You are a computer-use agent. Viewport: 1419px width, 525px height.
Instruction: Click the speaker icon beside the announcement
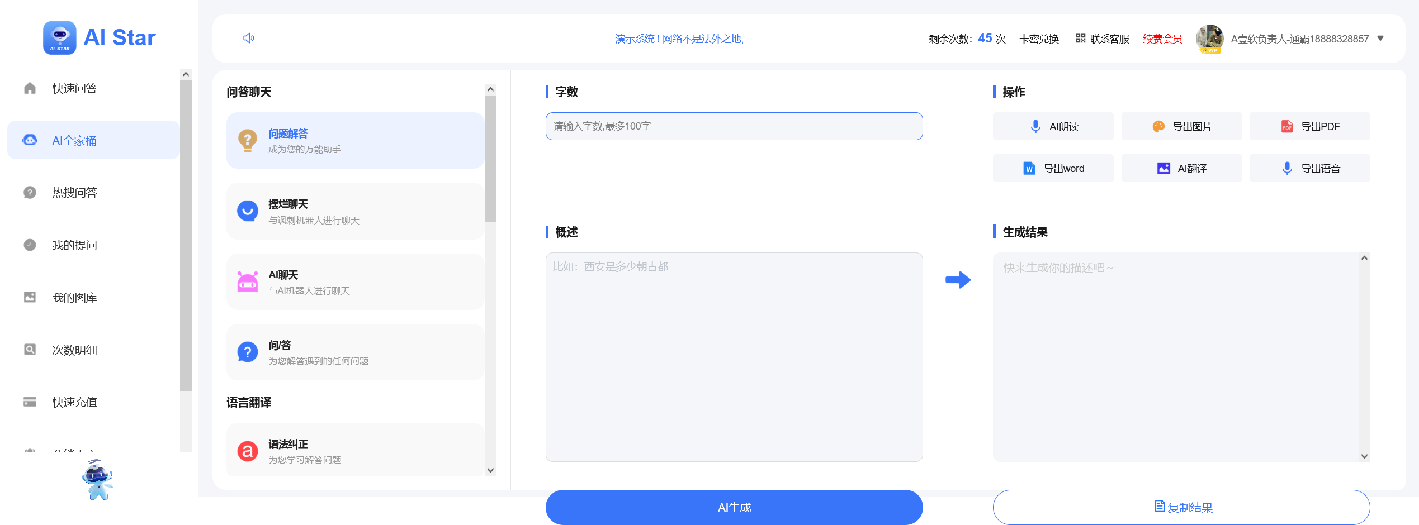(x=249, y=38)
